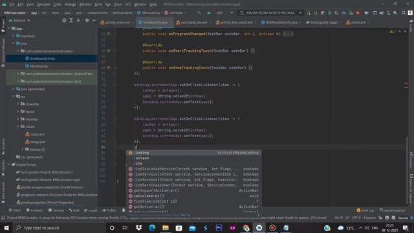Open Project panel gear settings
Viewport: 414px width, 233px height.
click(x=87, y=20)
